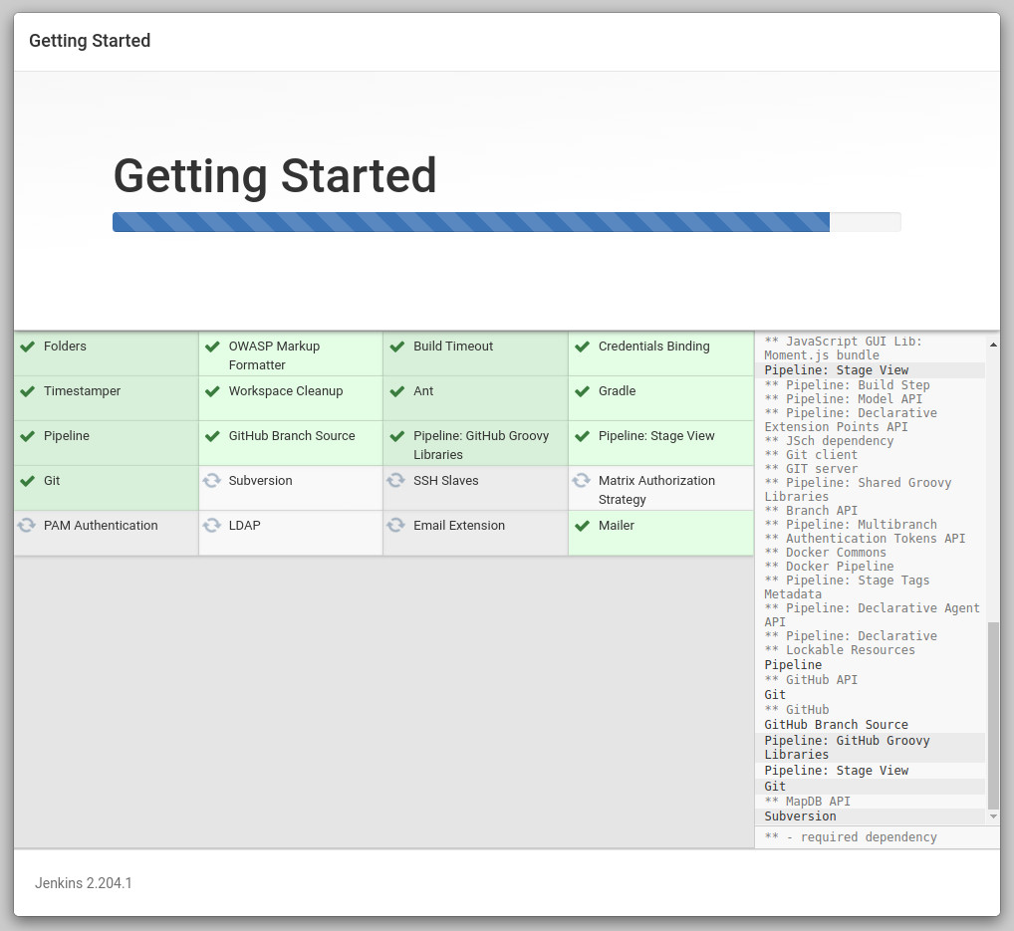
Task: Click the Workspace Cleanup label
Action: coord(286,391)
